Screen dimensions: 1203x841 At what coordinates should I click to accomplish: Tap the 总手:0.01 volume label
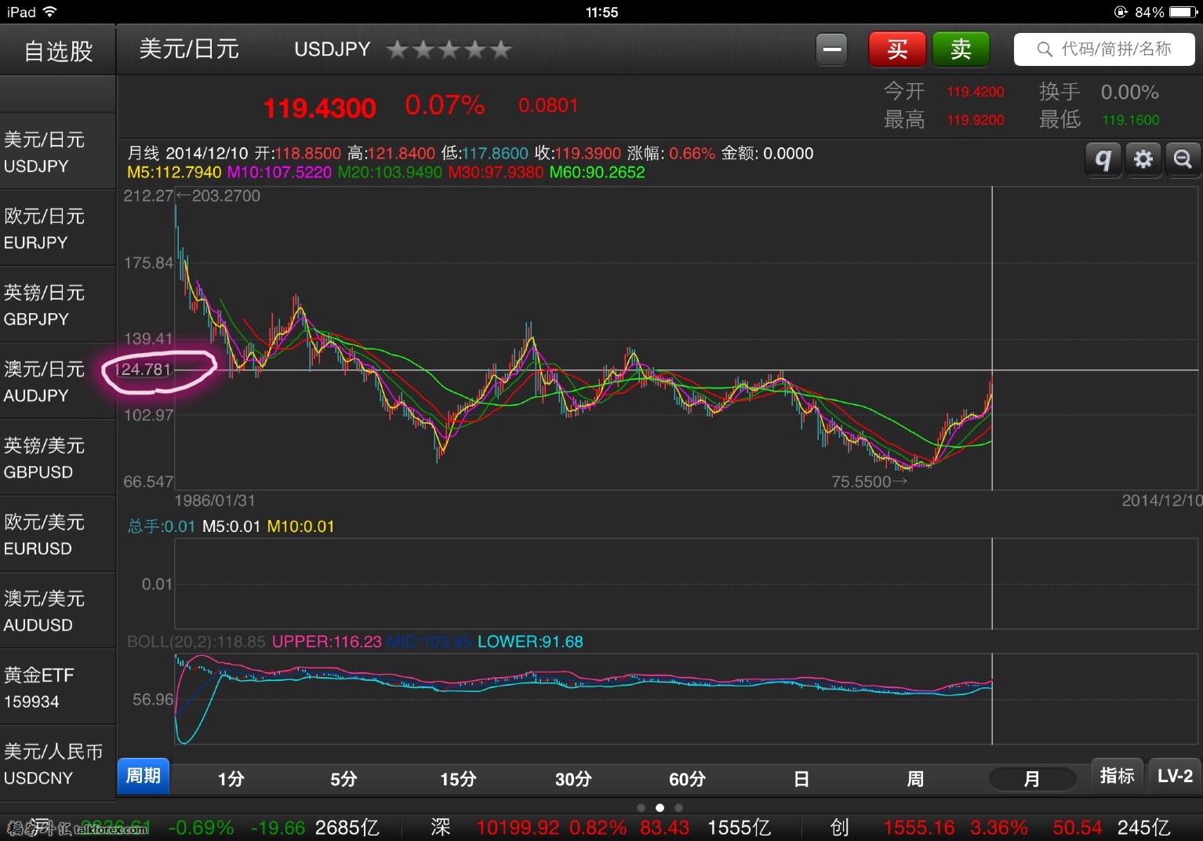pos(161,526)
